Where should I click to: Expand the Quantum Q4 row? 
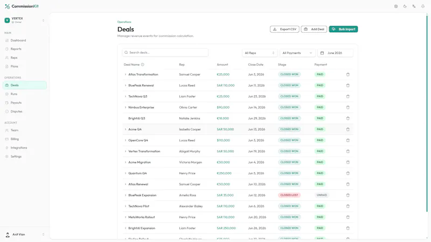126,173
